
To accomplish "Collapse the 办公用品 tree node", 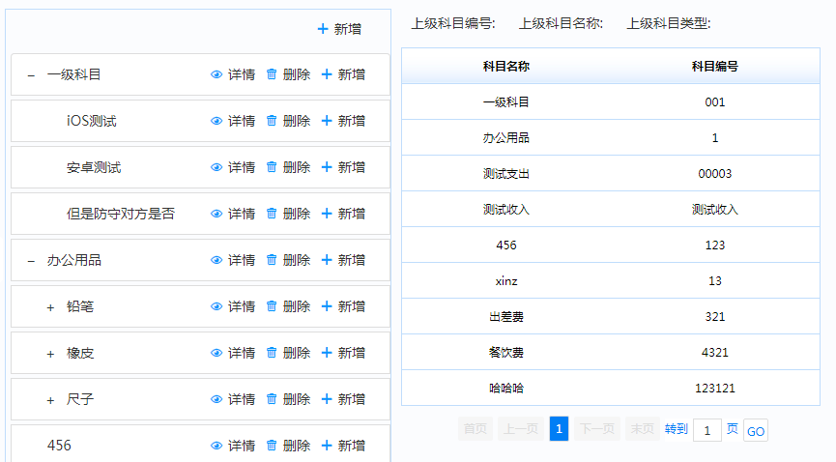I will (x=31, y=260).
